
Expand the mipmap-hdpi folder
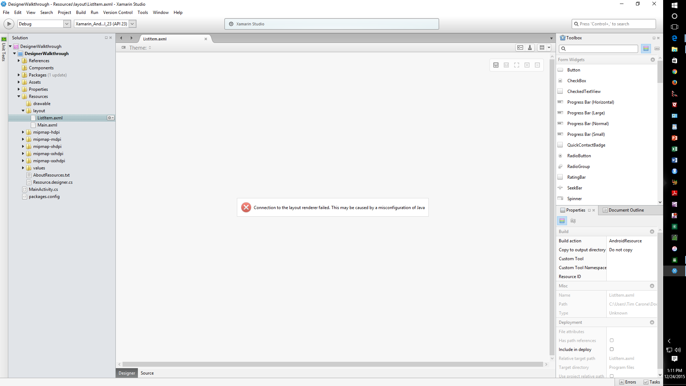tap(23, 132)
